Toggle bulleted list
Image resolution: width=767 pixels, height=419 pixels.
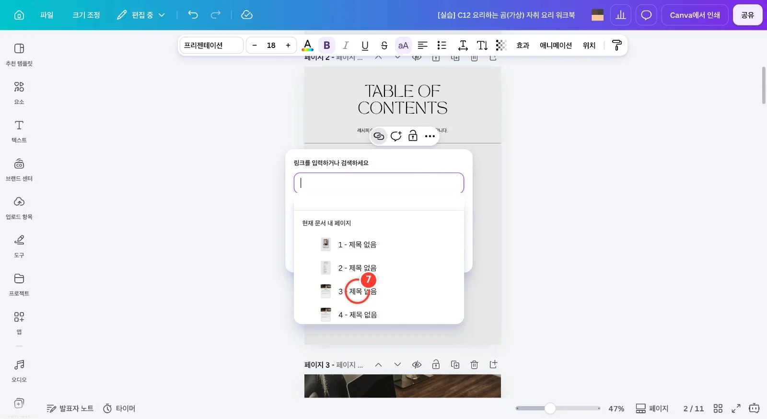[442, 45]
